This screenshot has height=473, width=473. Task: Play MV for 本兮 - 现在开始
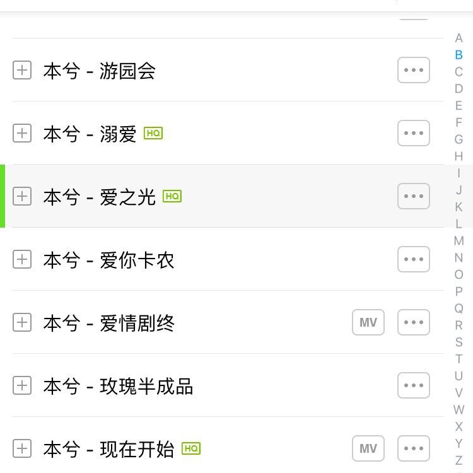(x=368, y=448)
